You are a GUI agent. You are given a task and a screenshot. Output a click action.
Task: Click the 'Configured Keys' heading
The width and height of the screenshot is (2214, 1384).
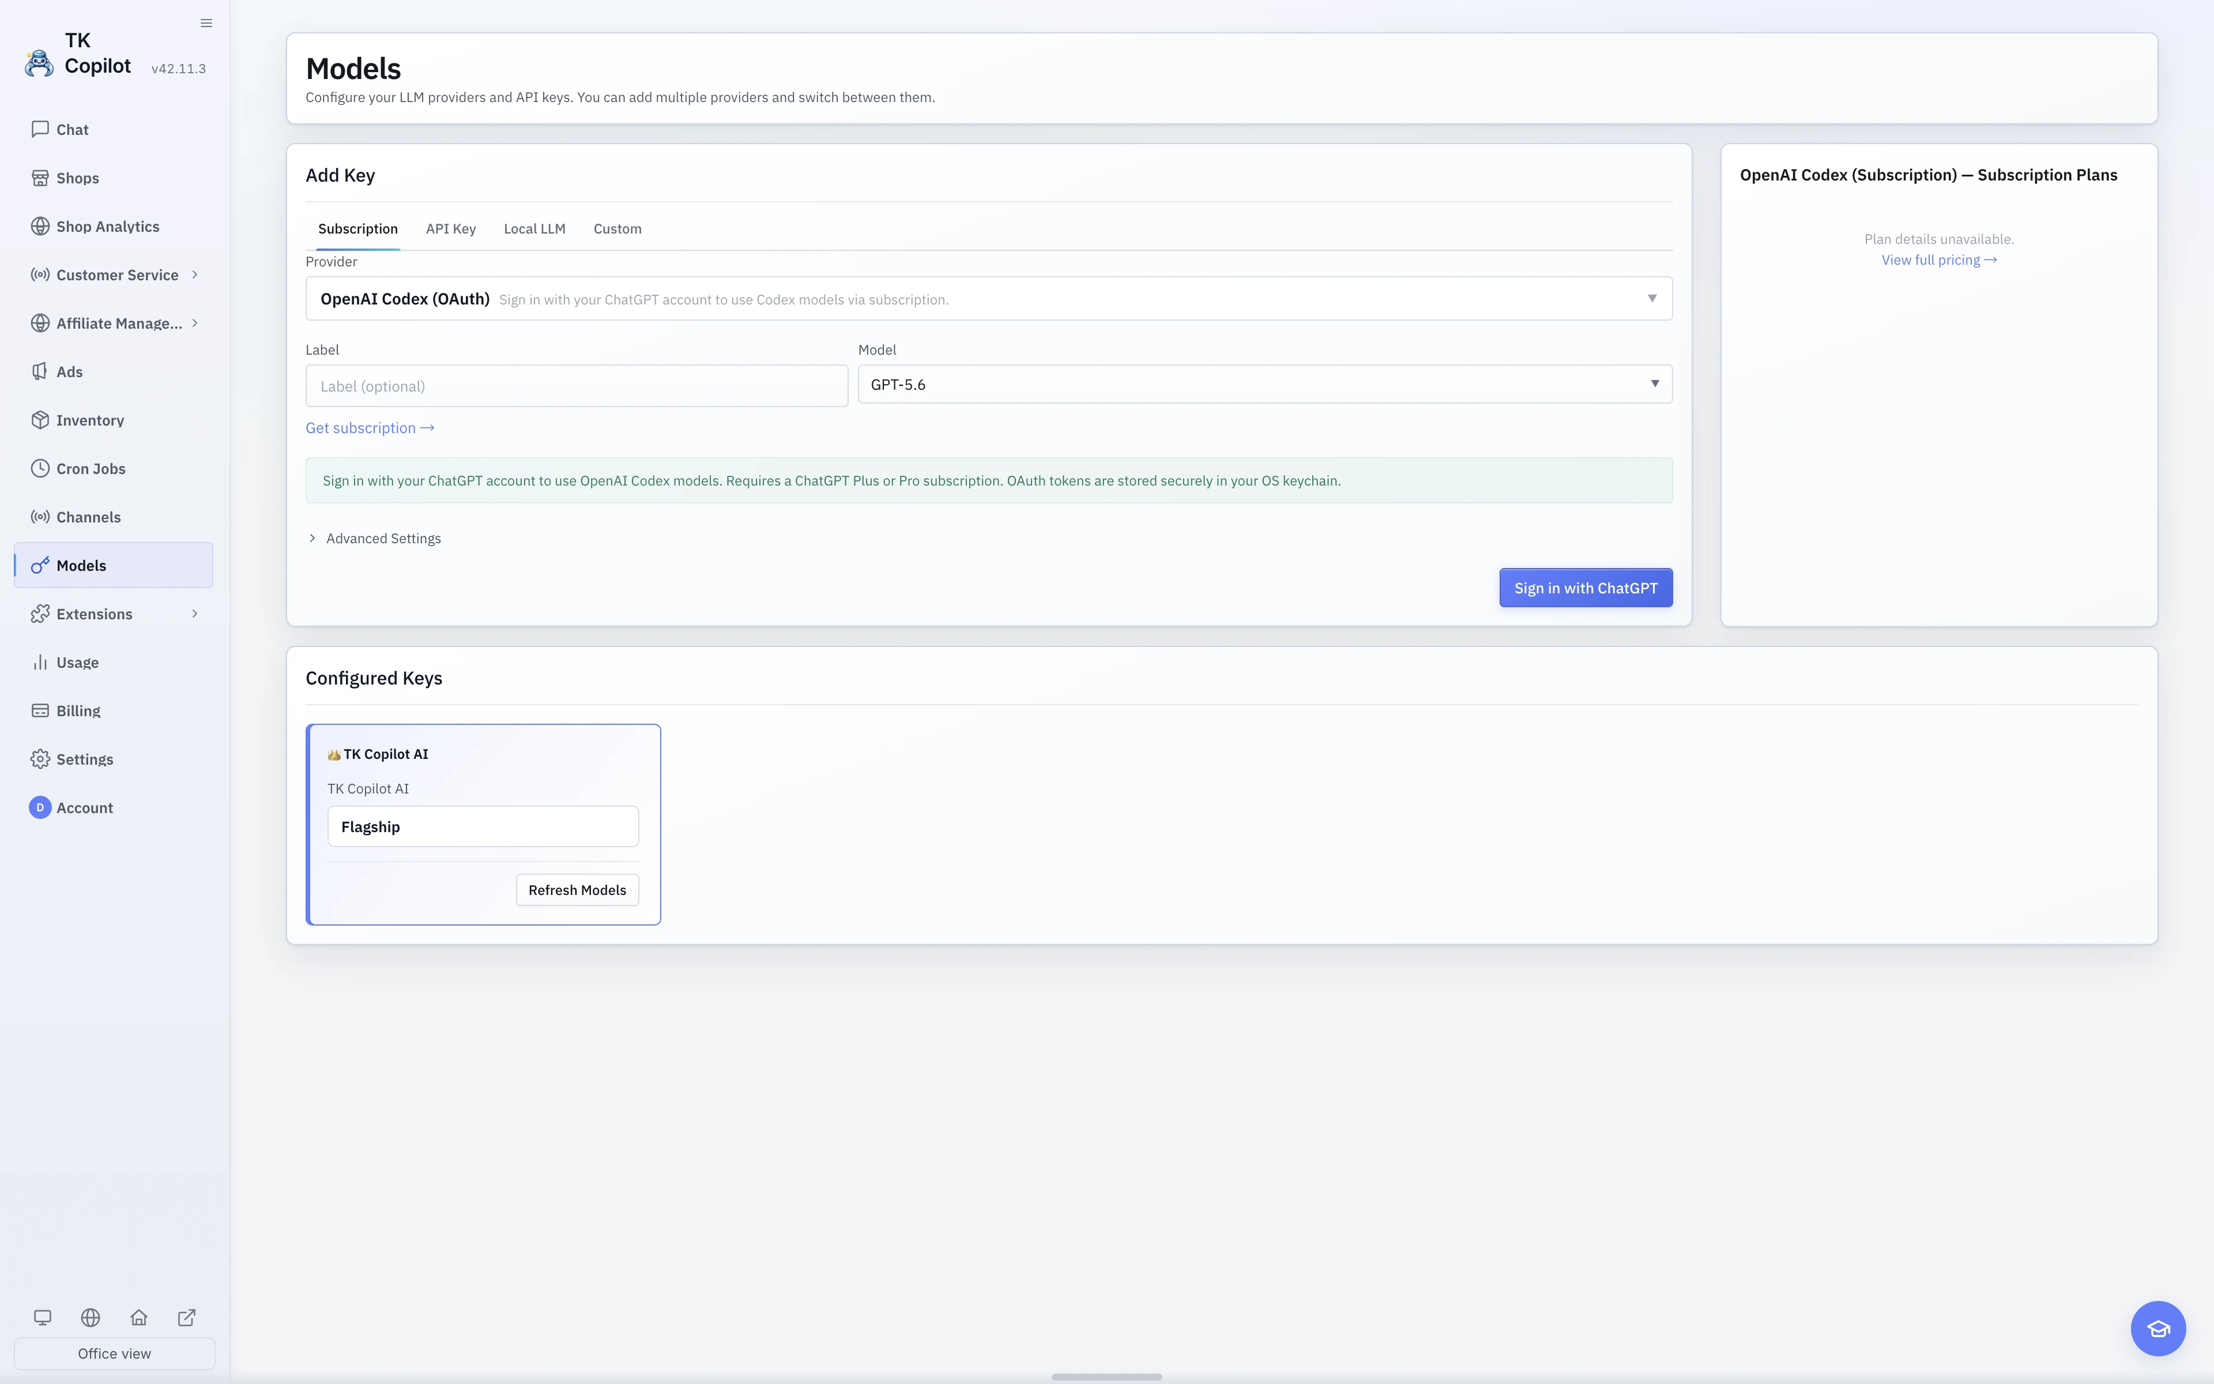click(373, 678)
